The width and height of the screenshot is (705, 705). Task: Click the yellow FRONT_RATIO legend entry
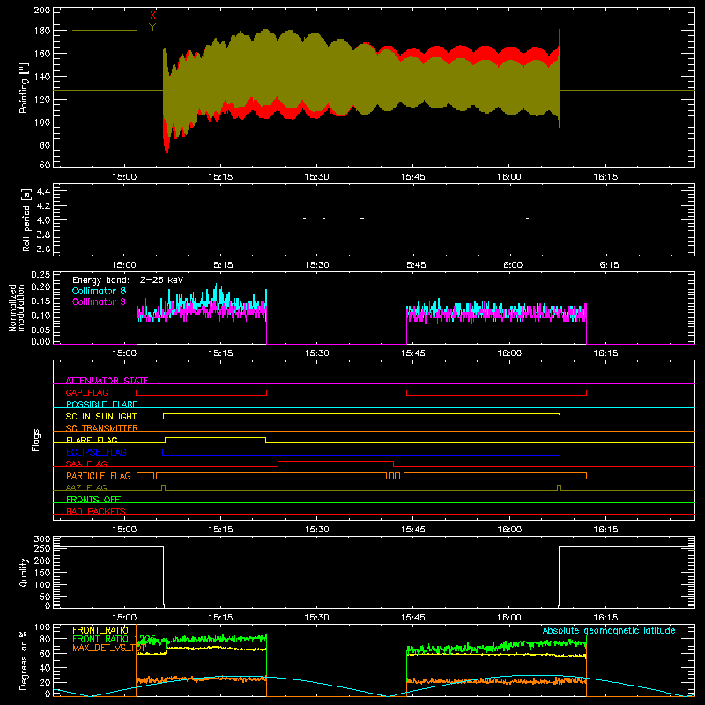[x=100, y=630]
